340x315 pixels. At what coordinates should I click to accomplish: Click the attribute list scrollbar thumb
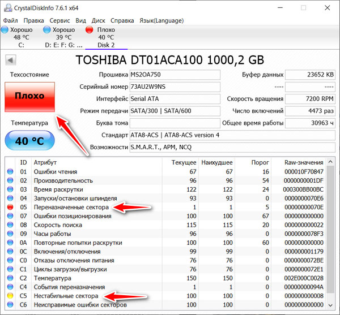point(330,230)
